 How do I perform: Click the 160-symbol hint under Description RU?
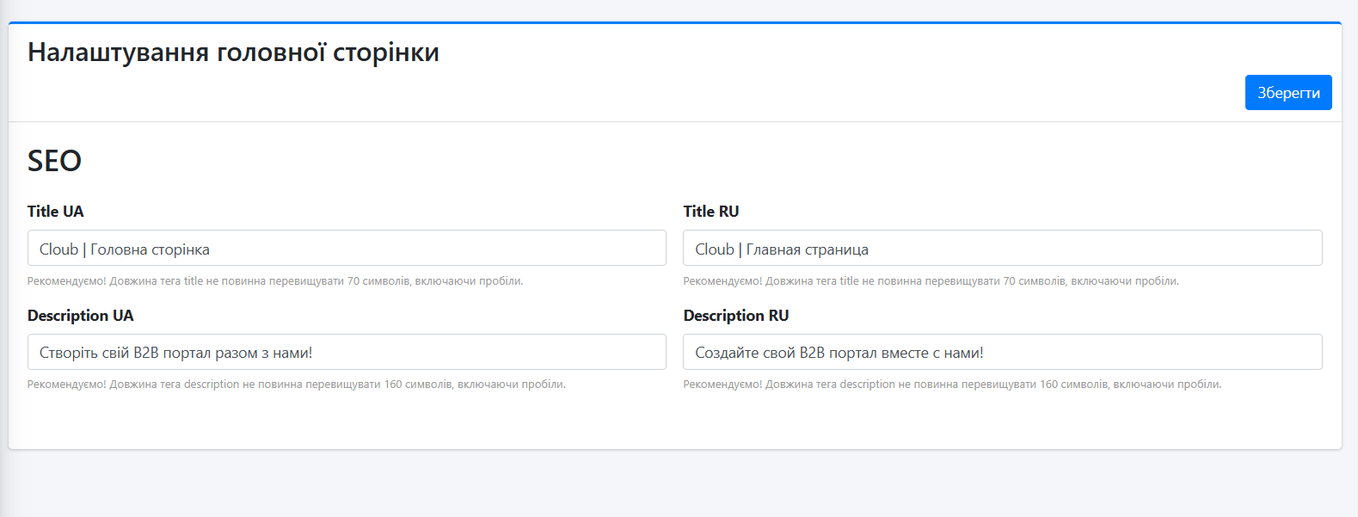pyautogui.click(x=952, y=385)
